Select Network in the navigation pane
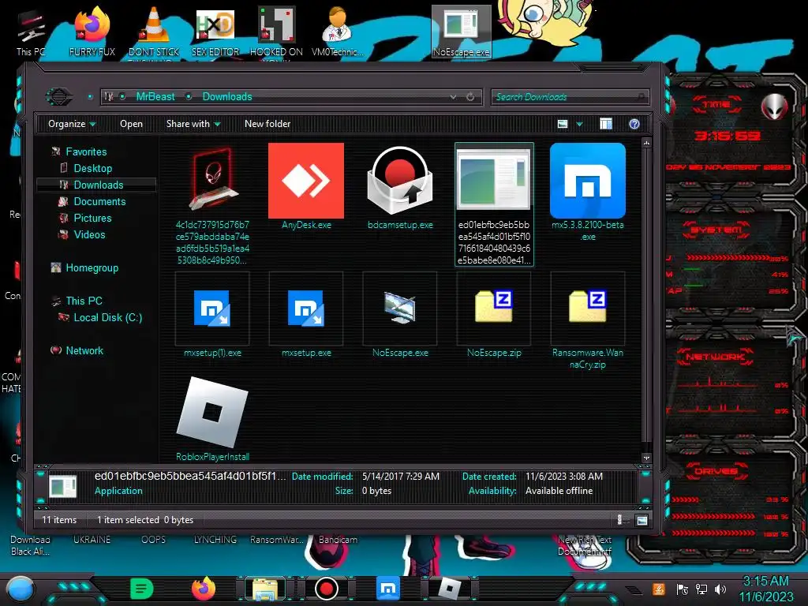This screenshot has width=808, height=606. (84, 350)
